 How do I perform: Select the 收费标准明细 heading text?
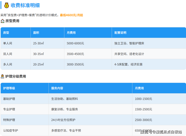(25, 5)
